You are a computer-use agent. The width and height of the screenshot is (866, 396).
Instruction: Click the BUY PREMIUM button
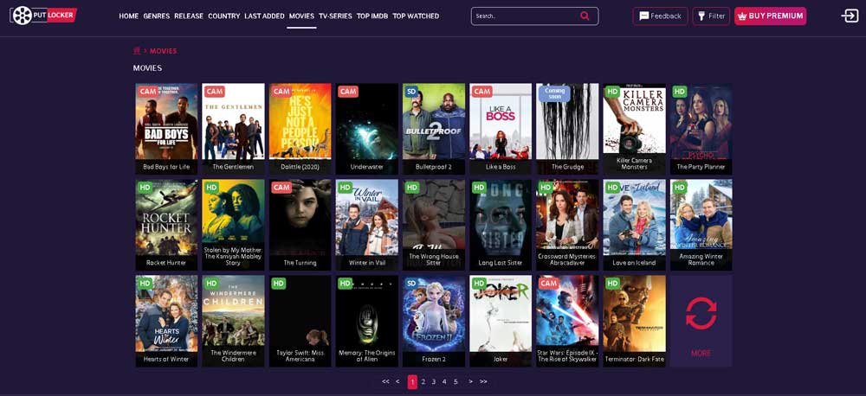770,16
